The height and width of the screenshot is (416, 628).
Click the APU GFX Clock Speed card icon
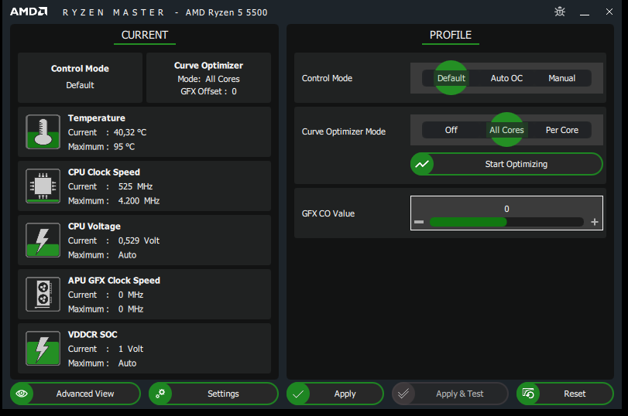click(43, 294)
